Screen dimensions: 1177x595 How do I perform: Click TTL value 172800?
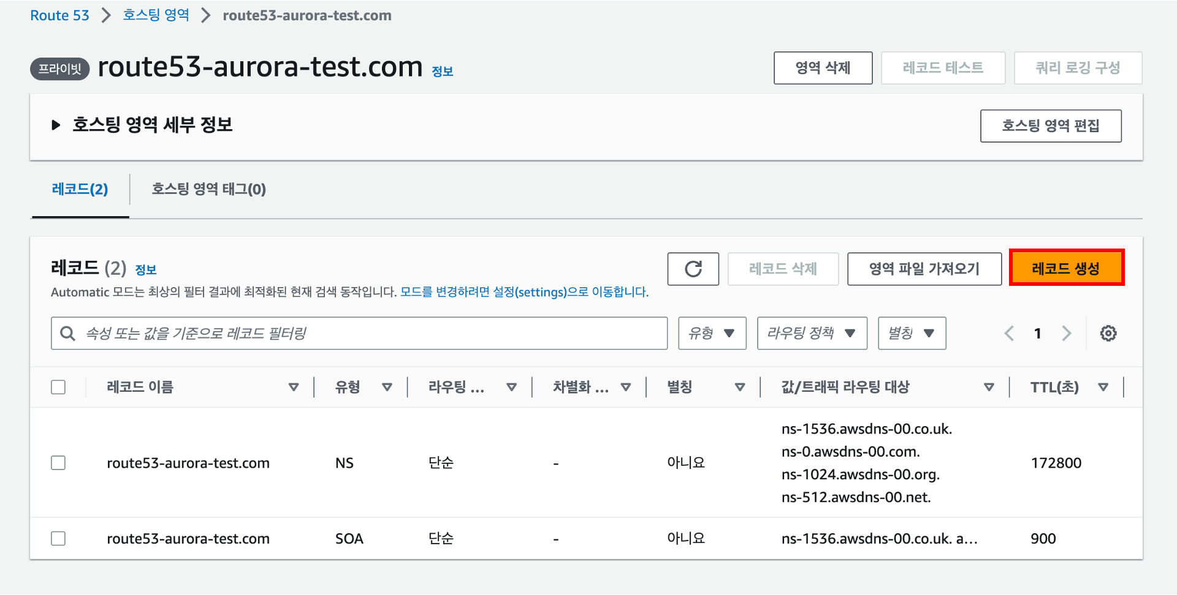click(1056, 463)
